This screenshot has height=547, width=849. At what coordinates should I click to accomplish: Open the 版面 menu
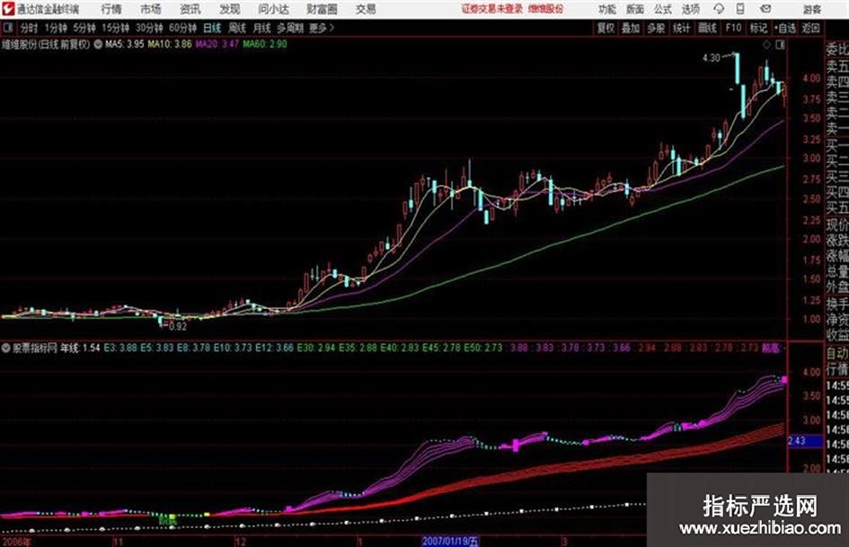click(634, 9)
